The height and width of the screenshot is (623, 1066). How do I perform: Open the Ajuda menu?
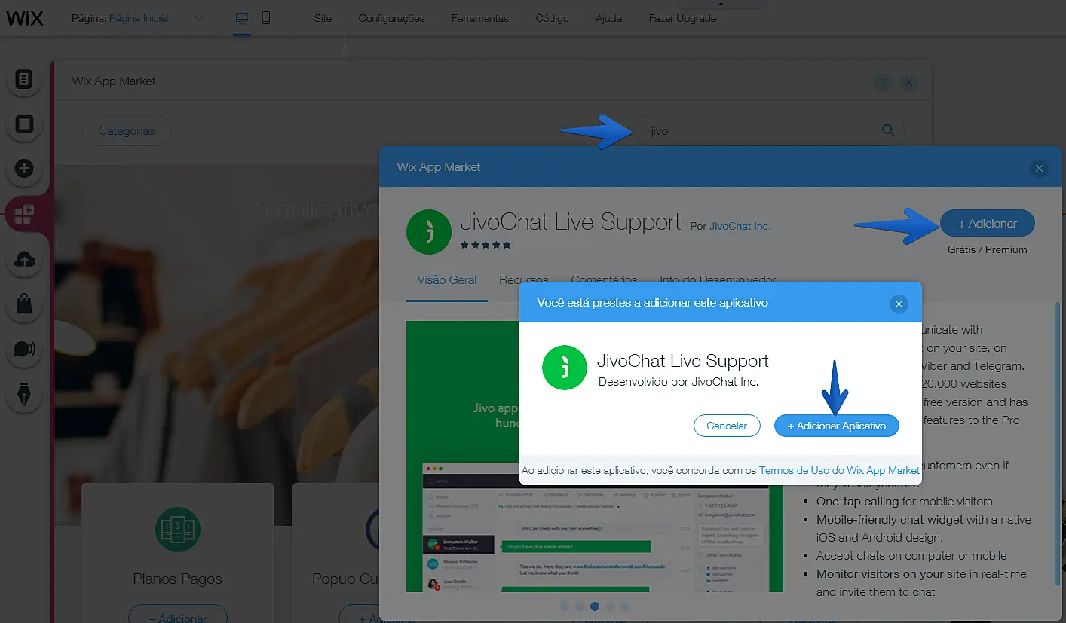click(x=609, y=18)
